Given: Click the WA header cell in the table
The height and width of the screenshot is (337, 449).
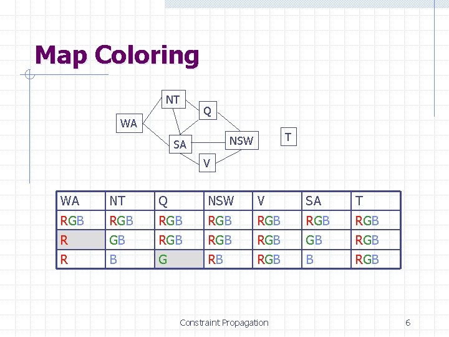Looking at the screenshot, I should click(x=81, y=201).
